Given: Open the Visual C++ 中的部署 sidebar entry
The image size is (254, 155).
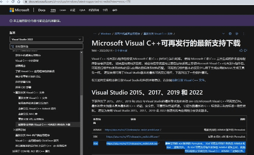Looking at the screenshot, I should [27, 61].
